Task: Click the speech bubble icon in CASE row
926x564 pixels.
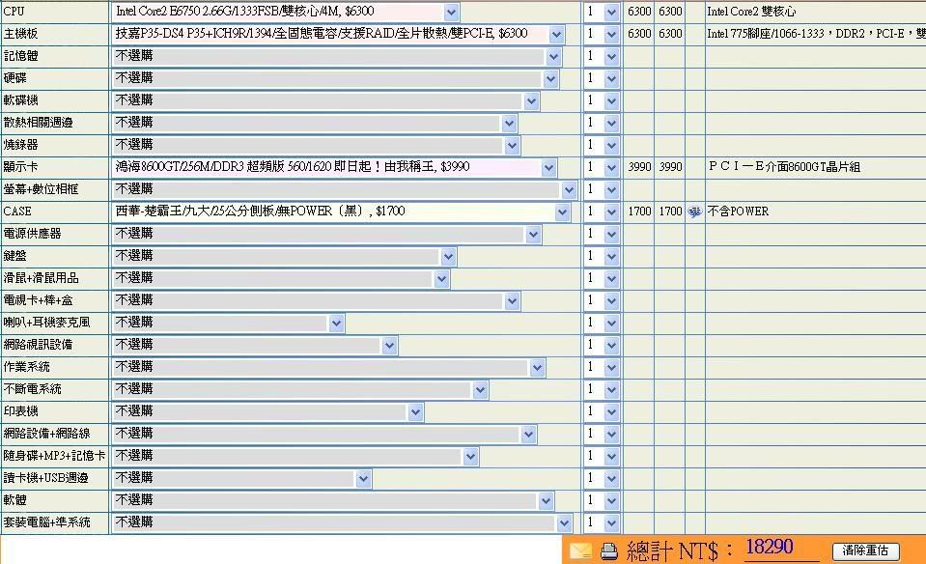Action: click(x=694, y=211)
